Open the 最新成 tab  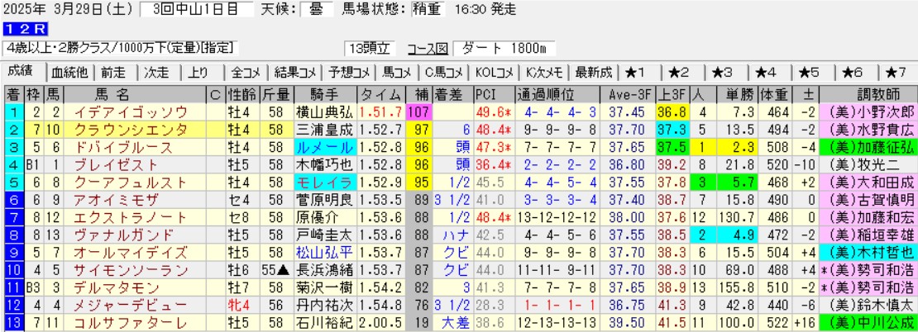[593, 72]
